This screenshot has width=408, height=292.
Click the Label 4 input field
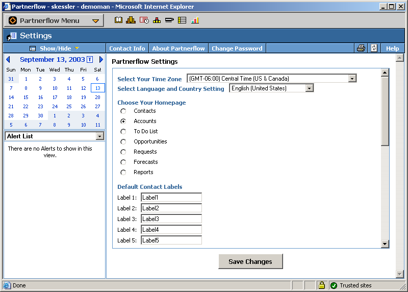coord(171,230)
